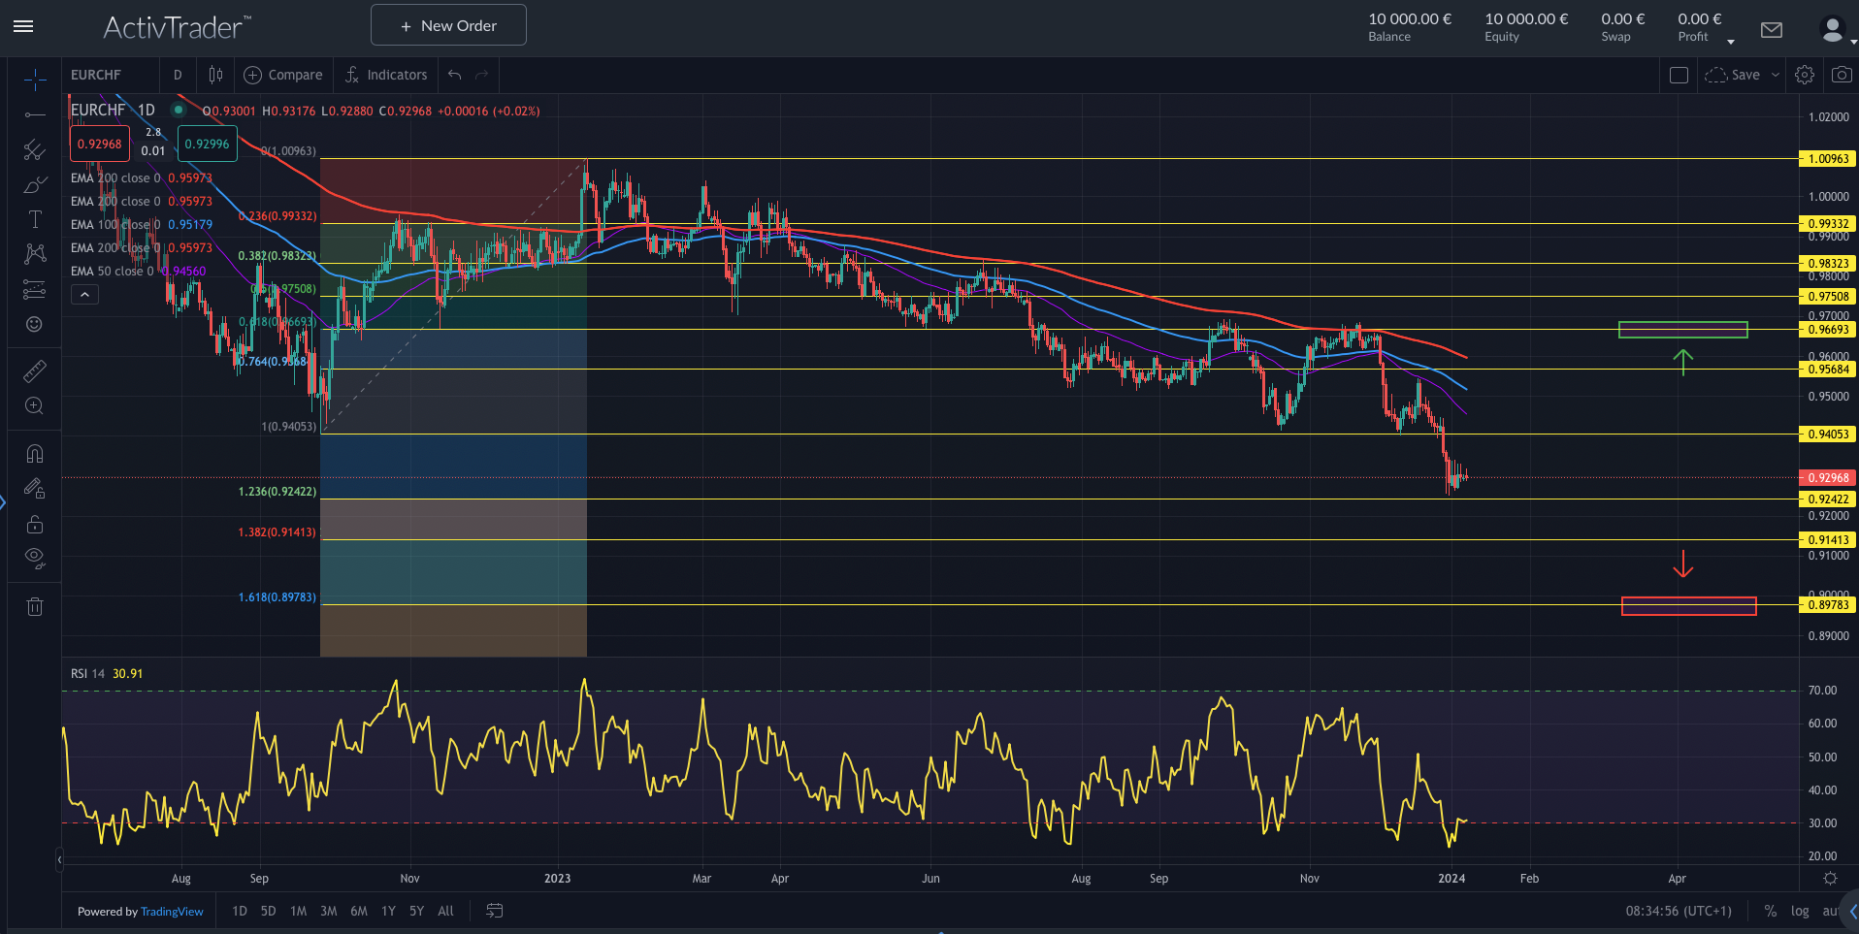The height and width of the screenshot is (934, 1859).
Task: Click the New Order button
Action: pyautogui.click(x=447, y=24)
